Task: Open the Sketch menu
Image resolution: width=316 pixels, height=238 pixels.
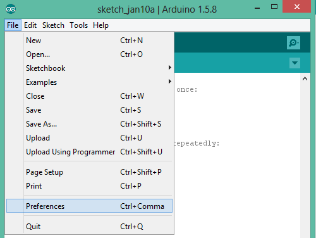Action: point(53,25)
